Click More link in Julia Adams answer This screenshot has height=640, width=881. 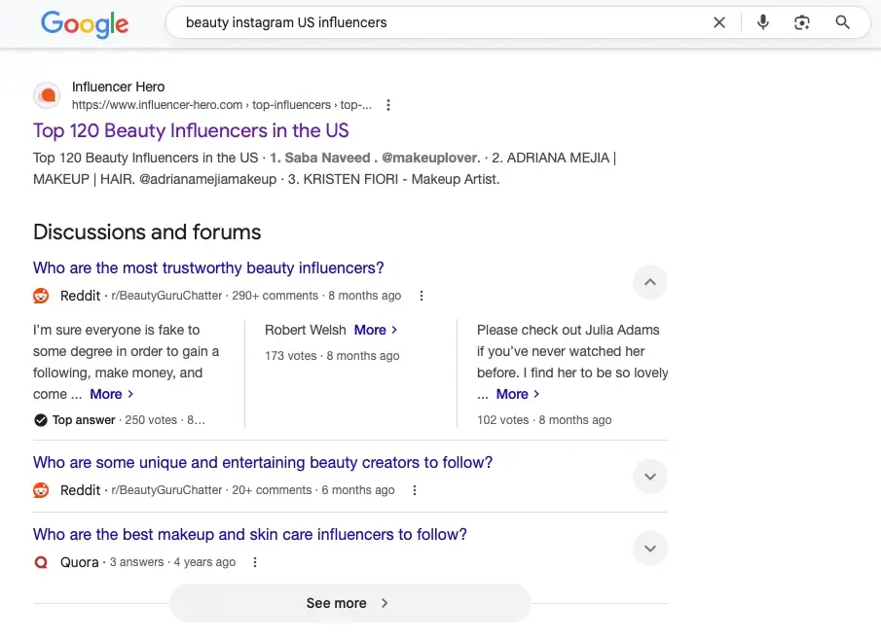pos(517,394)
